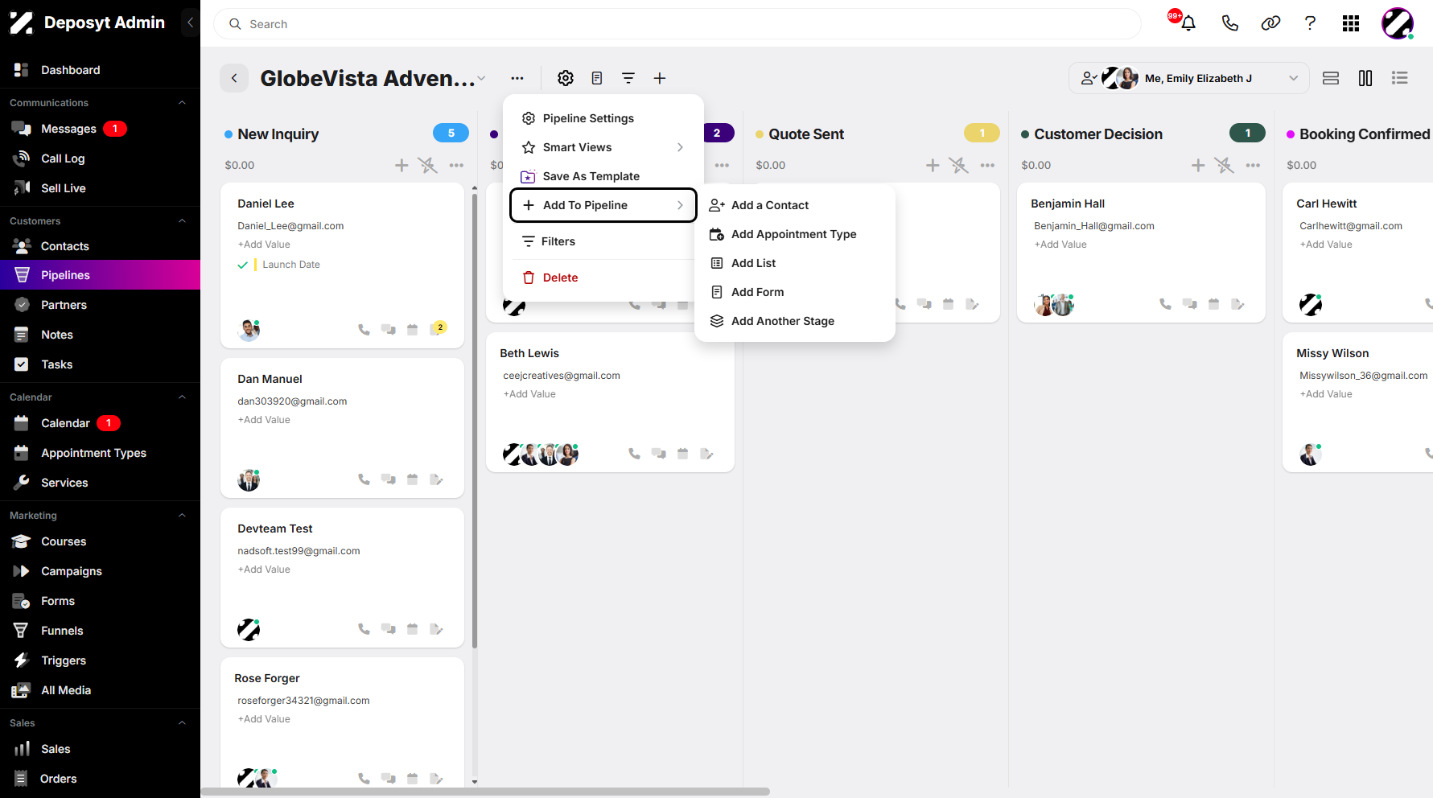Click the pipeline notes document icon
The width and height of the screenshot is (1433, 798).
pos(597,78)
